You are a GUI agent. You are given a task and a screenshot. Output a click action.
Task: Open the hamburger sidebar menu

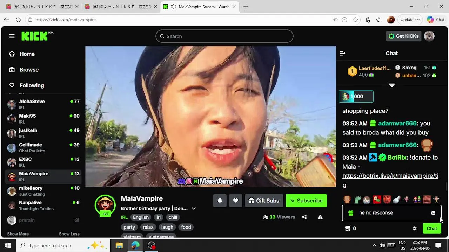(x=12, y=36)
